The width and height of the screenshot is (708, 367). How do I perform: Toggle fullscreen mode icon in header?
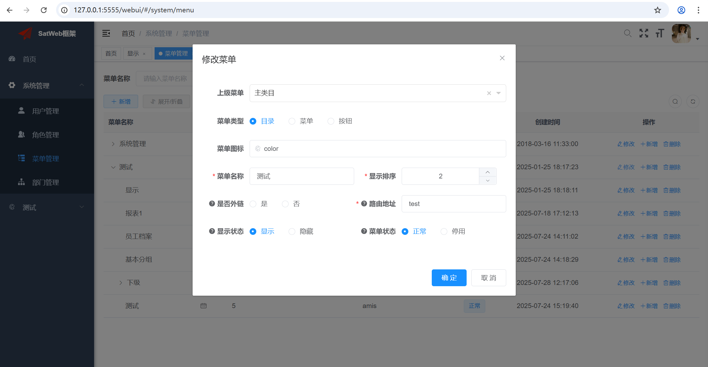click(x=644, y=33)
